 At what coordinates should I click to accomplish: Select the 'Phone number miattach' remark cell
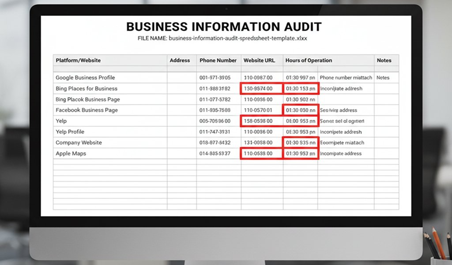click(x=346, y=78)
